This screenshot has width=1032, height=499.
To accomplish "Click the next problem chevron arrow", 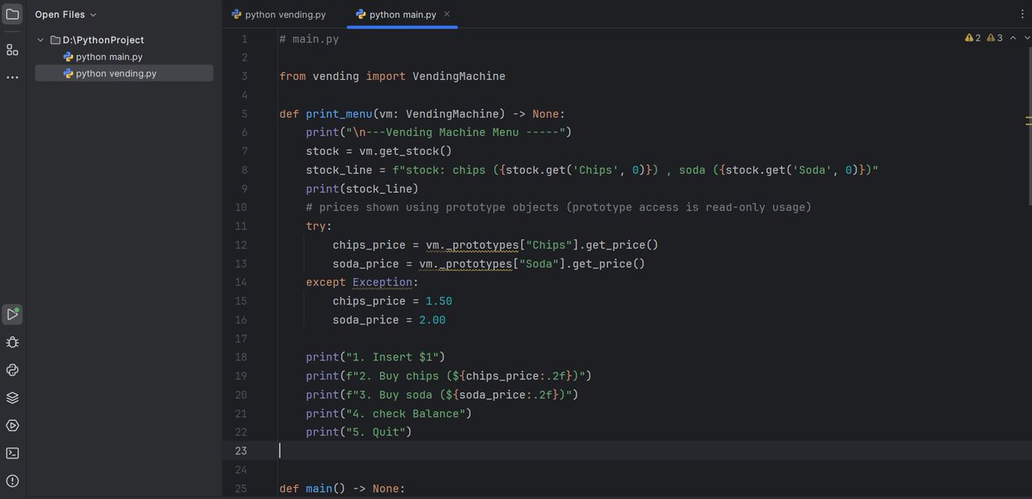I will tap(1028, 38).
